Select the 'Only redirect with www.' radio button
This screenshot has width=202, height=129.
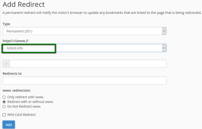click(4, 97)
